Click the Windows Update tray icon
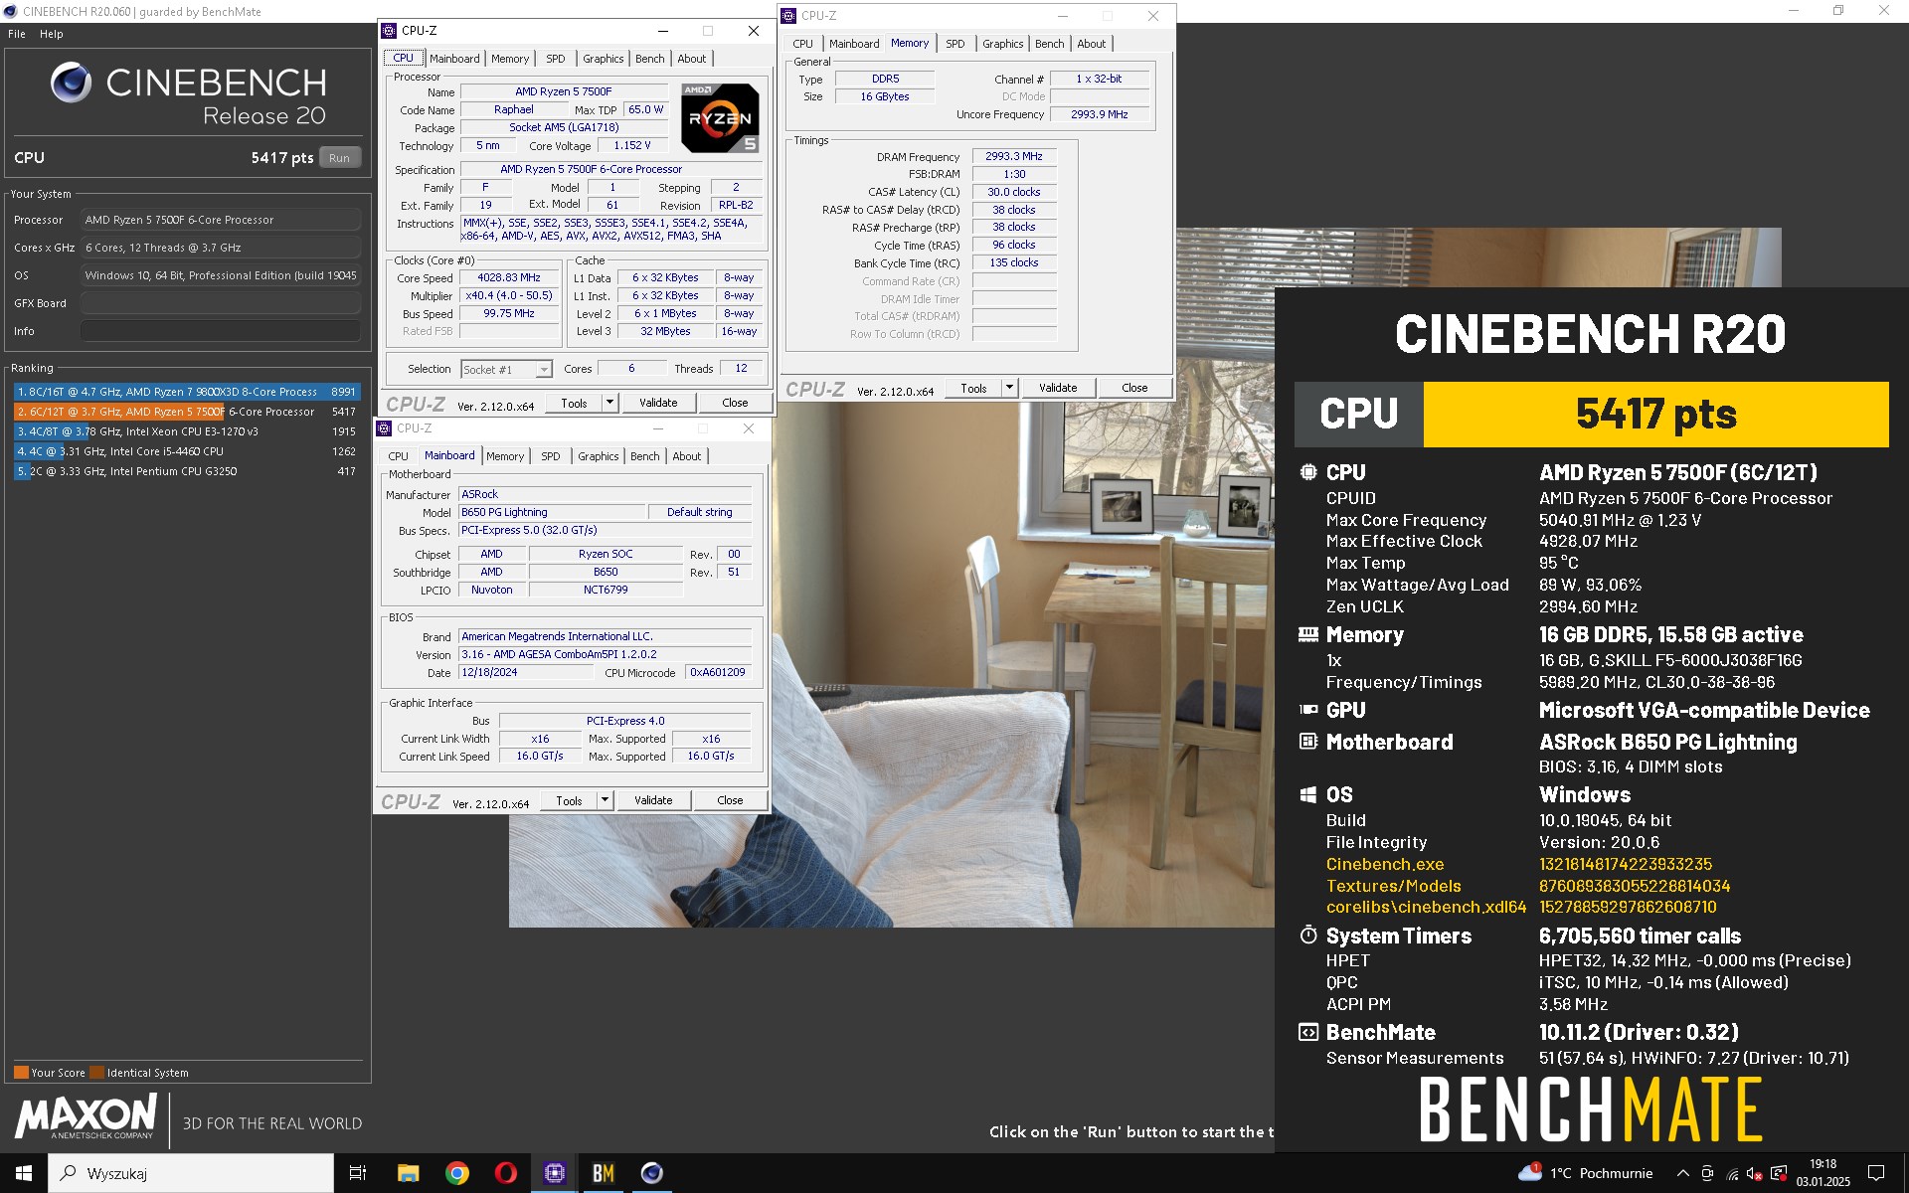Image resolution: width=1909 pixels, height=1193 pixels. point(1779,1173)
